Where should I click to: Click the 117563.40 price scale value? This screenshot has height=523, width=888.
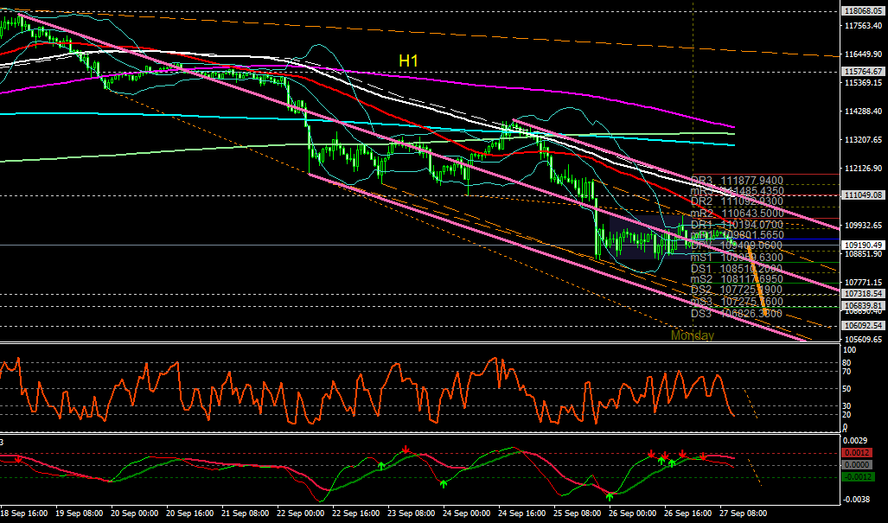863,25
